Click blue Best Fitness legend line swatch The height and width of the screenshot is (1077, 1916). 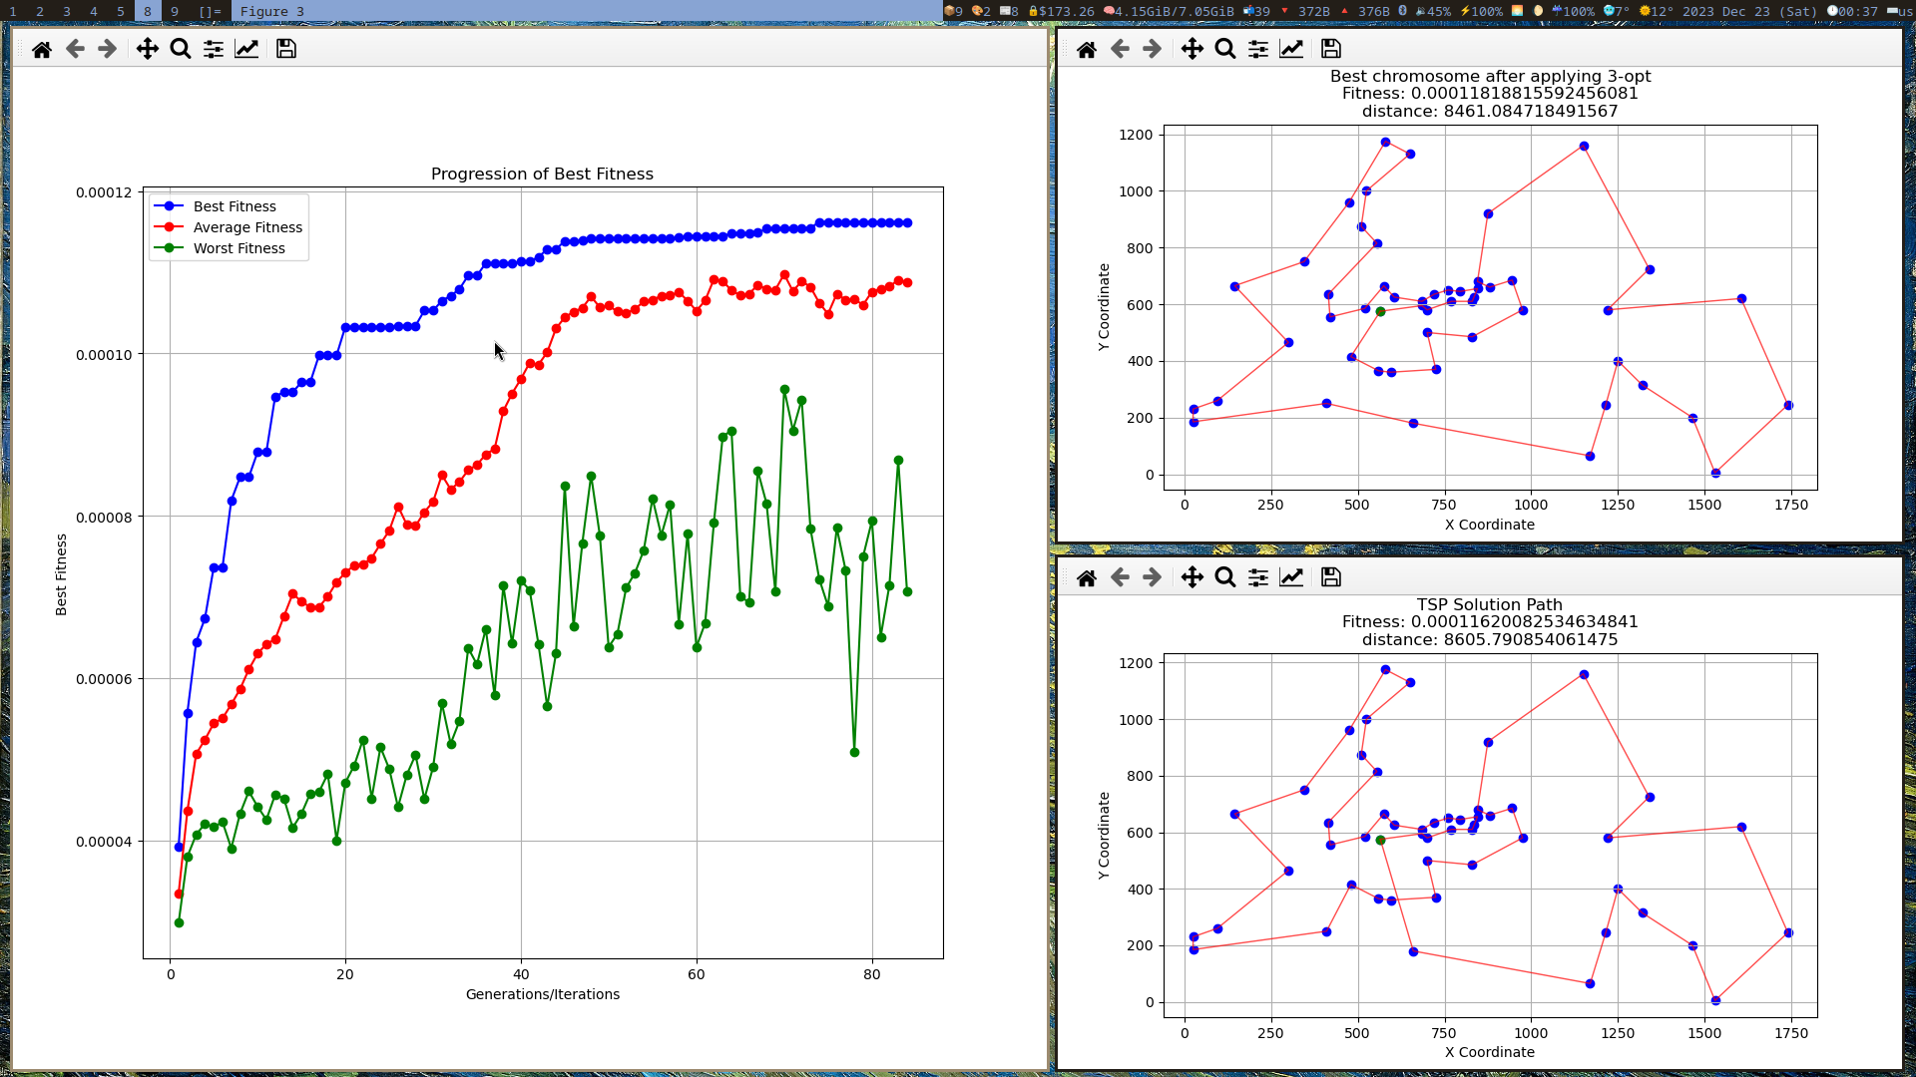point(169,206)
